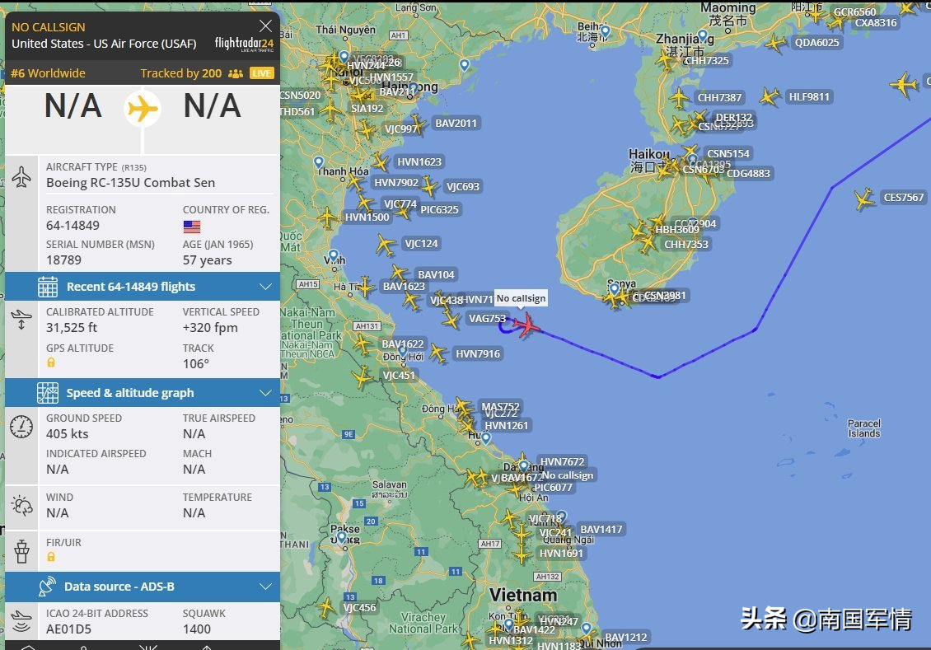Image resolution: width=931 pixels, height=650 pixels.
Task: Click the calendar icon beside Recent flights
Action: (48, 287)
